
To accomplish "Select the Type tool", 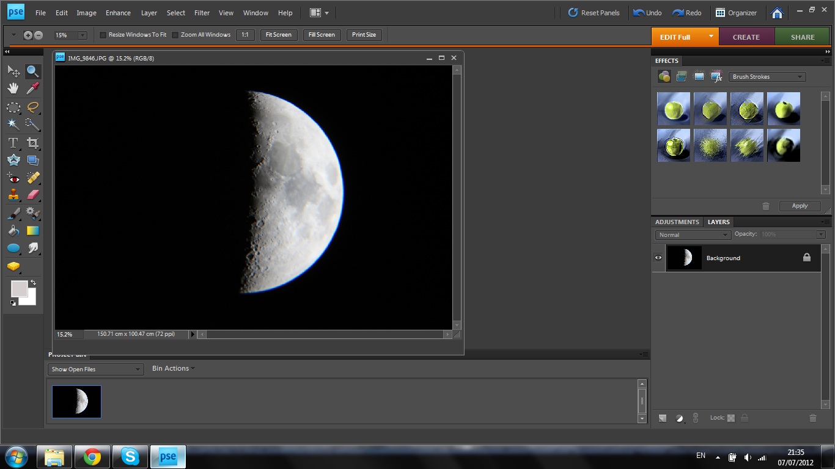I will 13,142.
